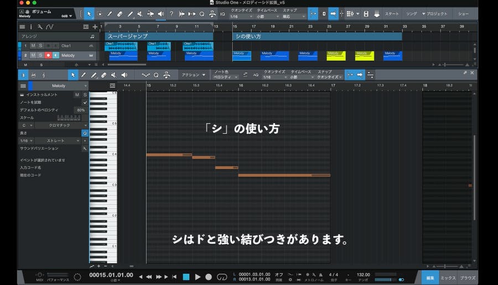Open the ストレート length dropdown
Image resolution: width=498 pixels, height=285 pixels.
[58, 141]
